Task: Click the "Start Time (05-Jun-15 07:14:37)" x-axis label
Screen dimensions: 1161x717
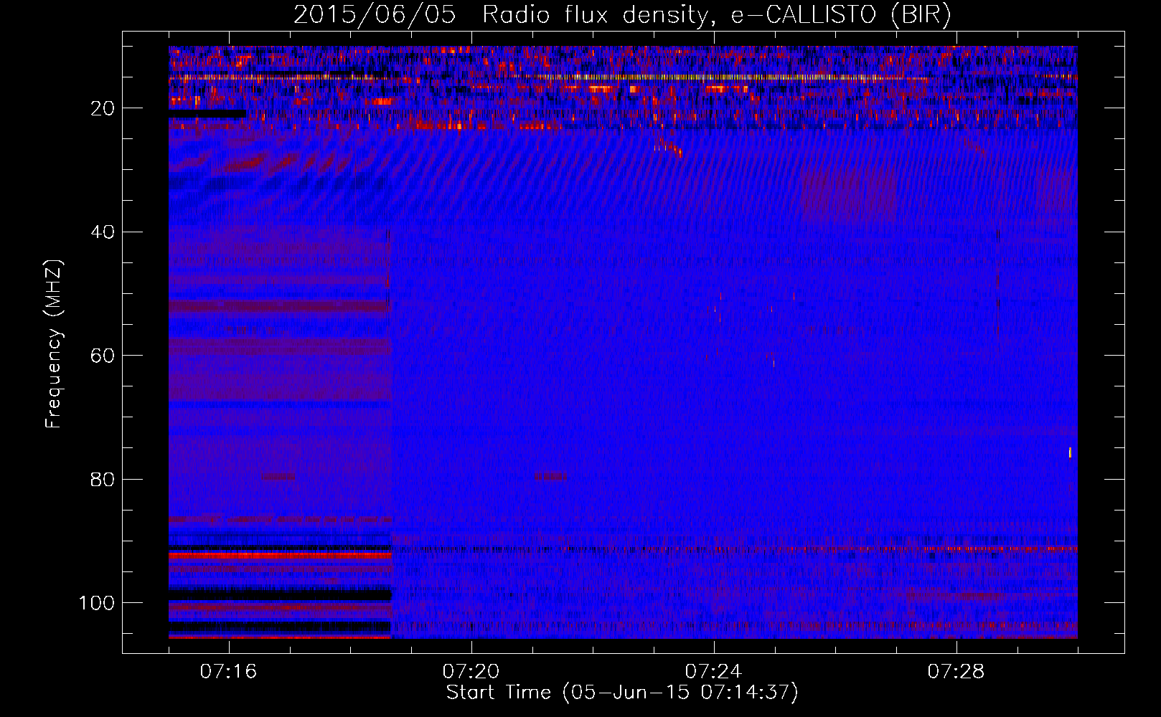Action: (x=622, y=693)
